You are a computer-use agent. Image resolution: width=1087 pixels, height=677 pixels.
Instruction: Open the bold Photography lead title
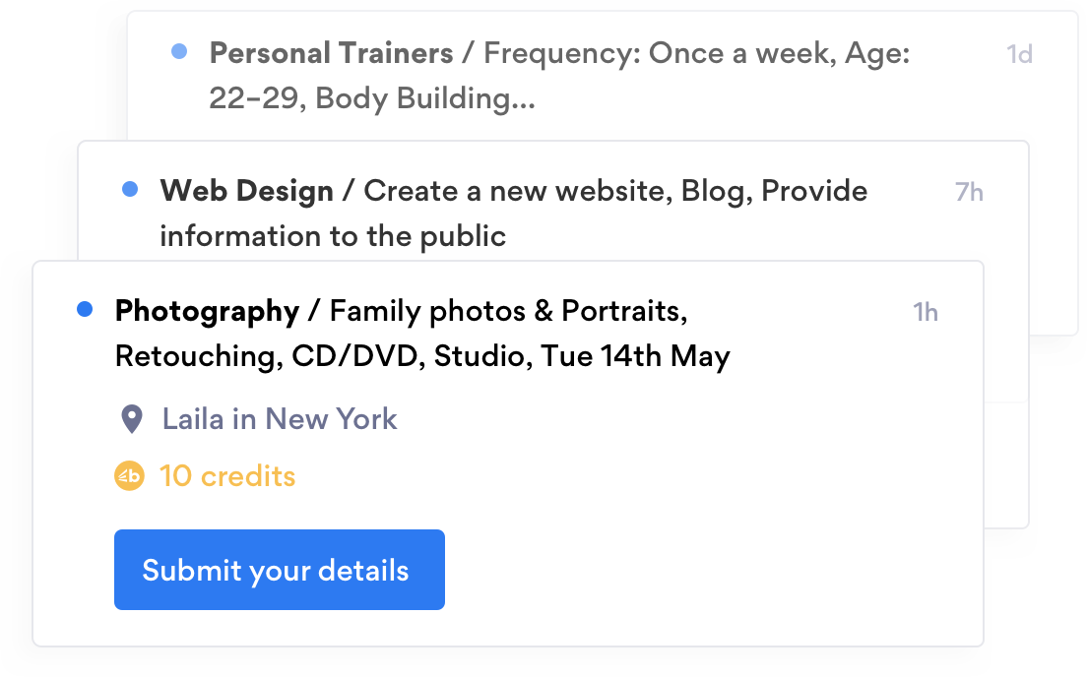(x=207, y=312)
